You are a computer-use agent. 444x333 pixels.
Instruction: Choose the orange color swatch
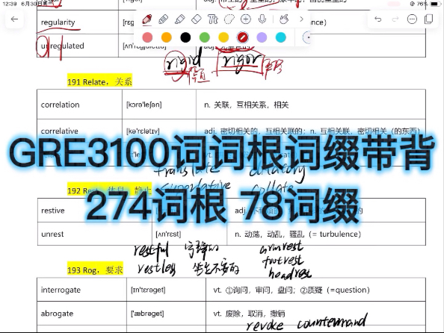click(167, 37)
